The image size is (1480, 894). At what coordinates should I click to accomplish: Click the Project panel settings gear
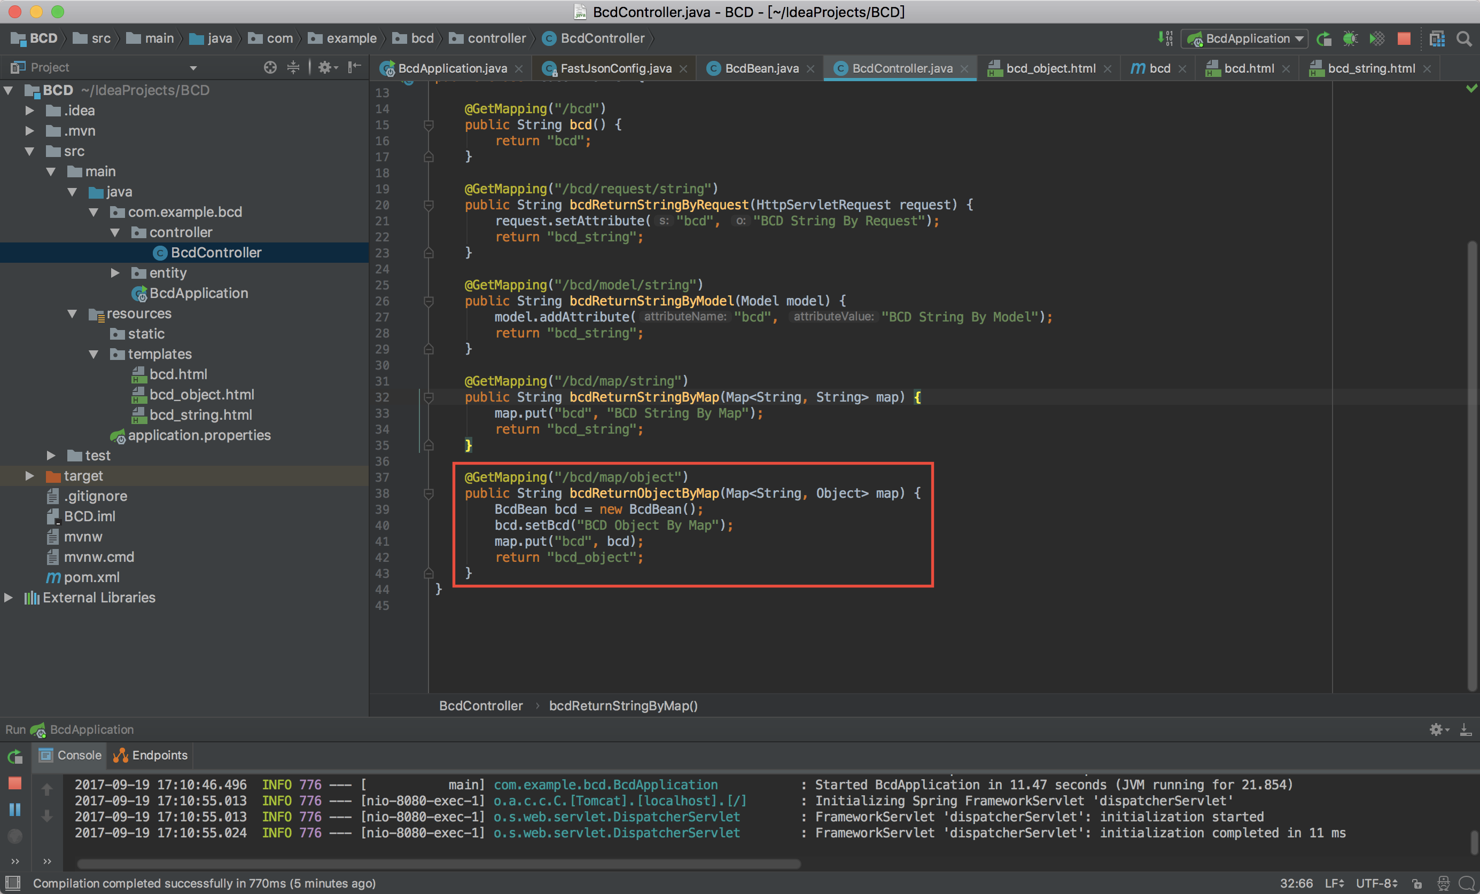tap(325, 67)
